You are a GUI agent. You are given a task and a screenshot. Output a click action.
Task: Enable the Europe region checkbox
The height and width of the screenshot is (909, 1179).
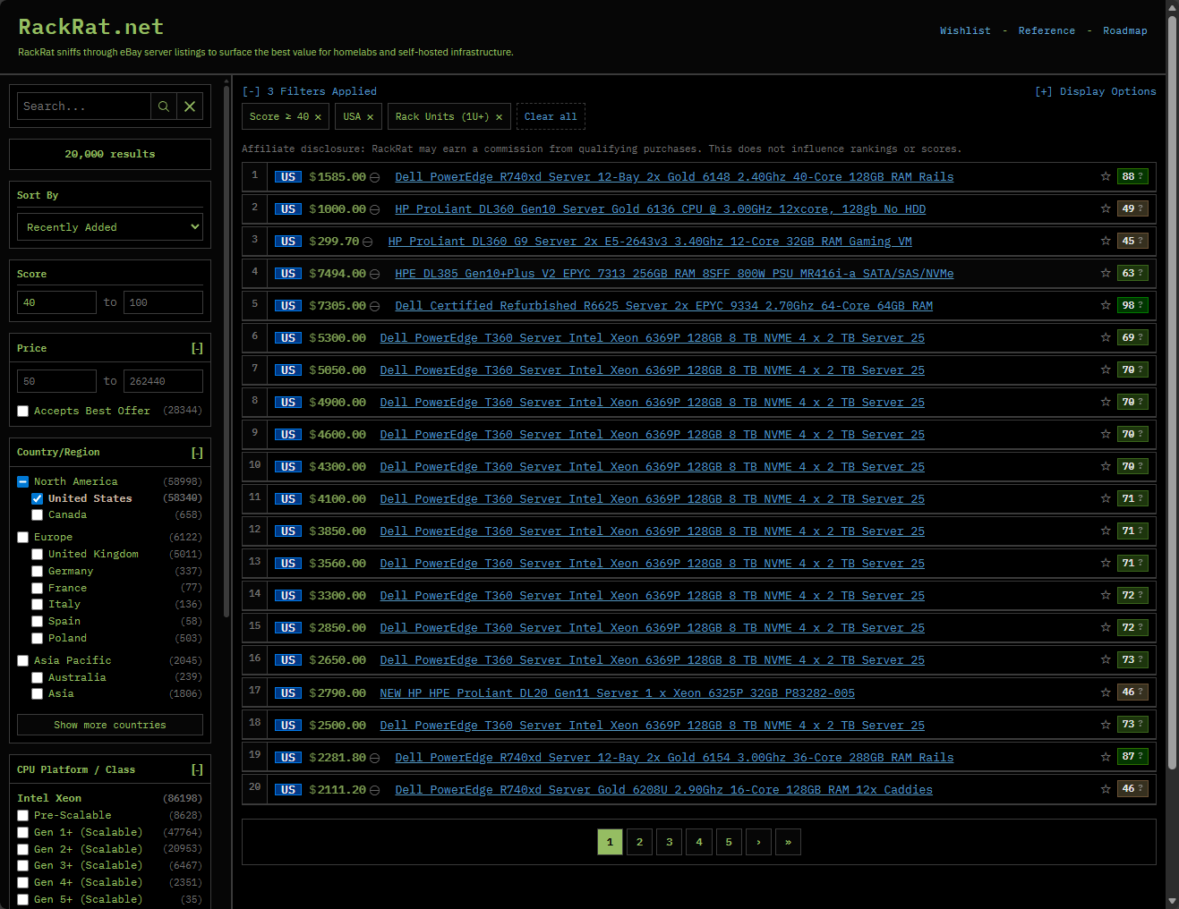[x=23, y=538]
